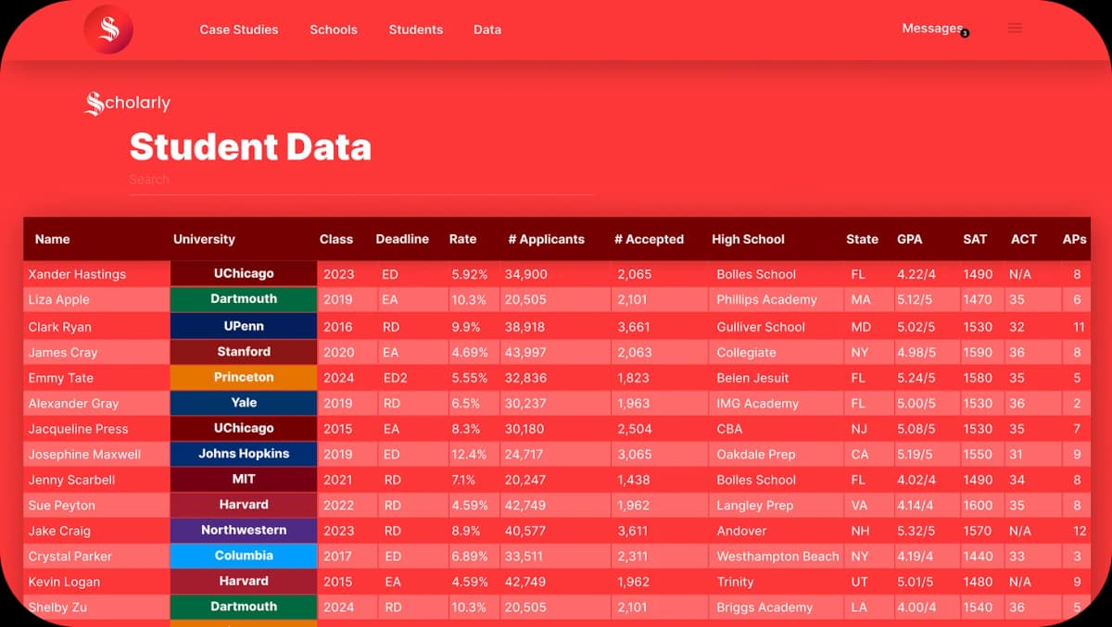Click the light blue Columbia tag
Screen dimensions: 1112x627
click(244, 556)
